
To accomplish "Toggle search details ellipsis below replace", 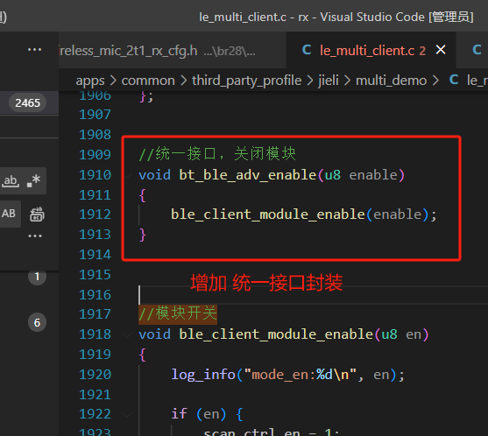I will [35, 236].
